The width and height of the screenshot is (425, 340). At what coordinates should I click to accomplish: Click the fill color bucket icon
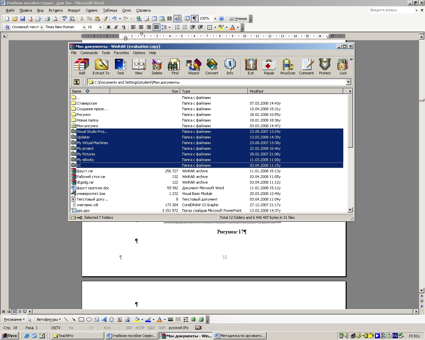point(136,319)
